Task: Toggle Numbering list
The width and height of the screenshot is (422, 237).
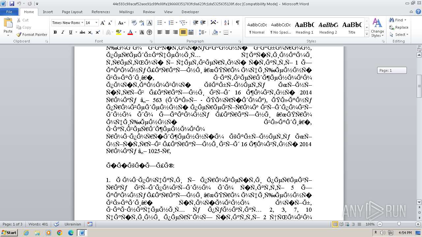Action: point(171,23)
